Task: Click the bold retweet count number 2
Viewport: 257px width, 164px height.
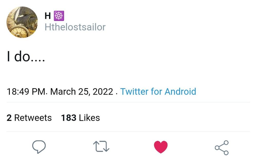Action: pyautogui.click(x=9, y=118)
